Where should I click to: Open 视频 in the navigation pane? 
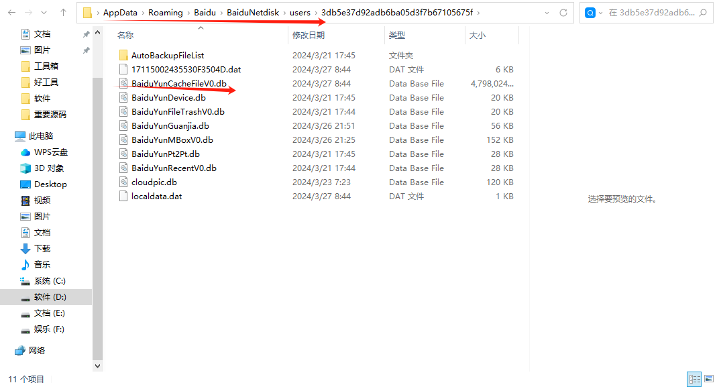[x=42, y=201]
